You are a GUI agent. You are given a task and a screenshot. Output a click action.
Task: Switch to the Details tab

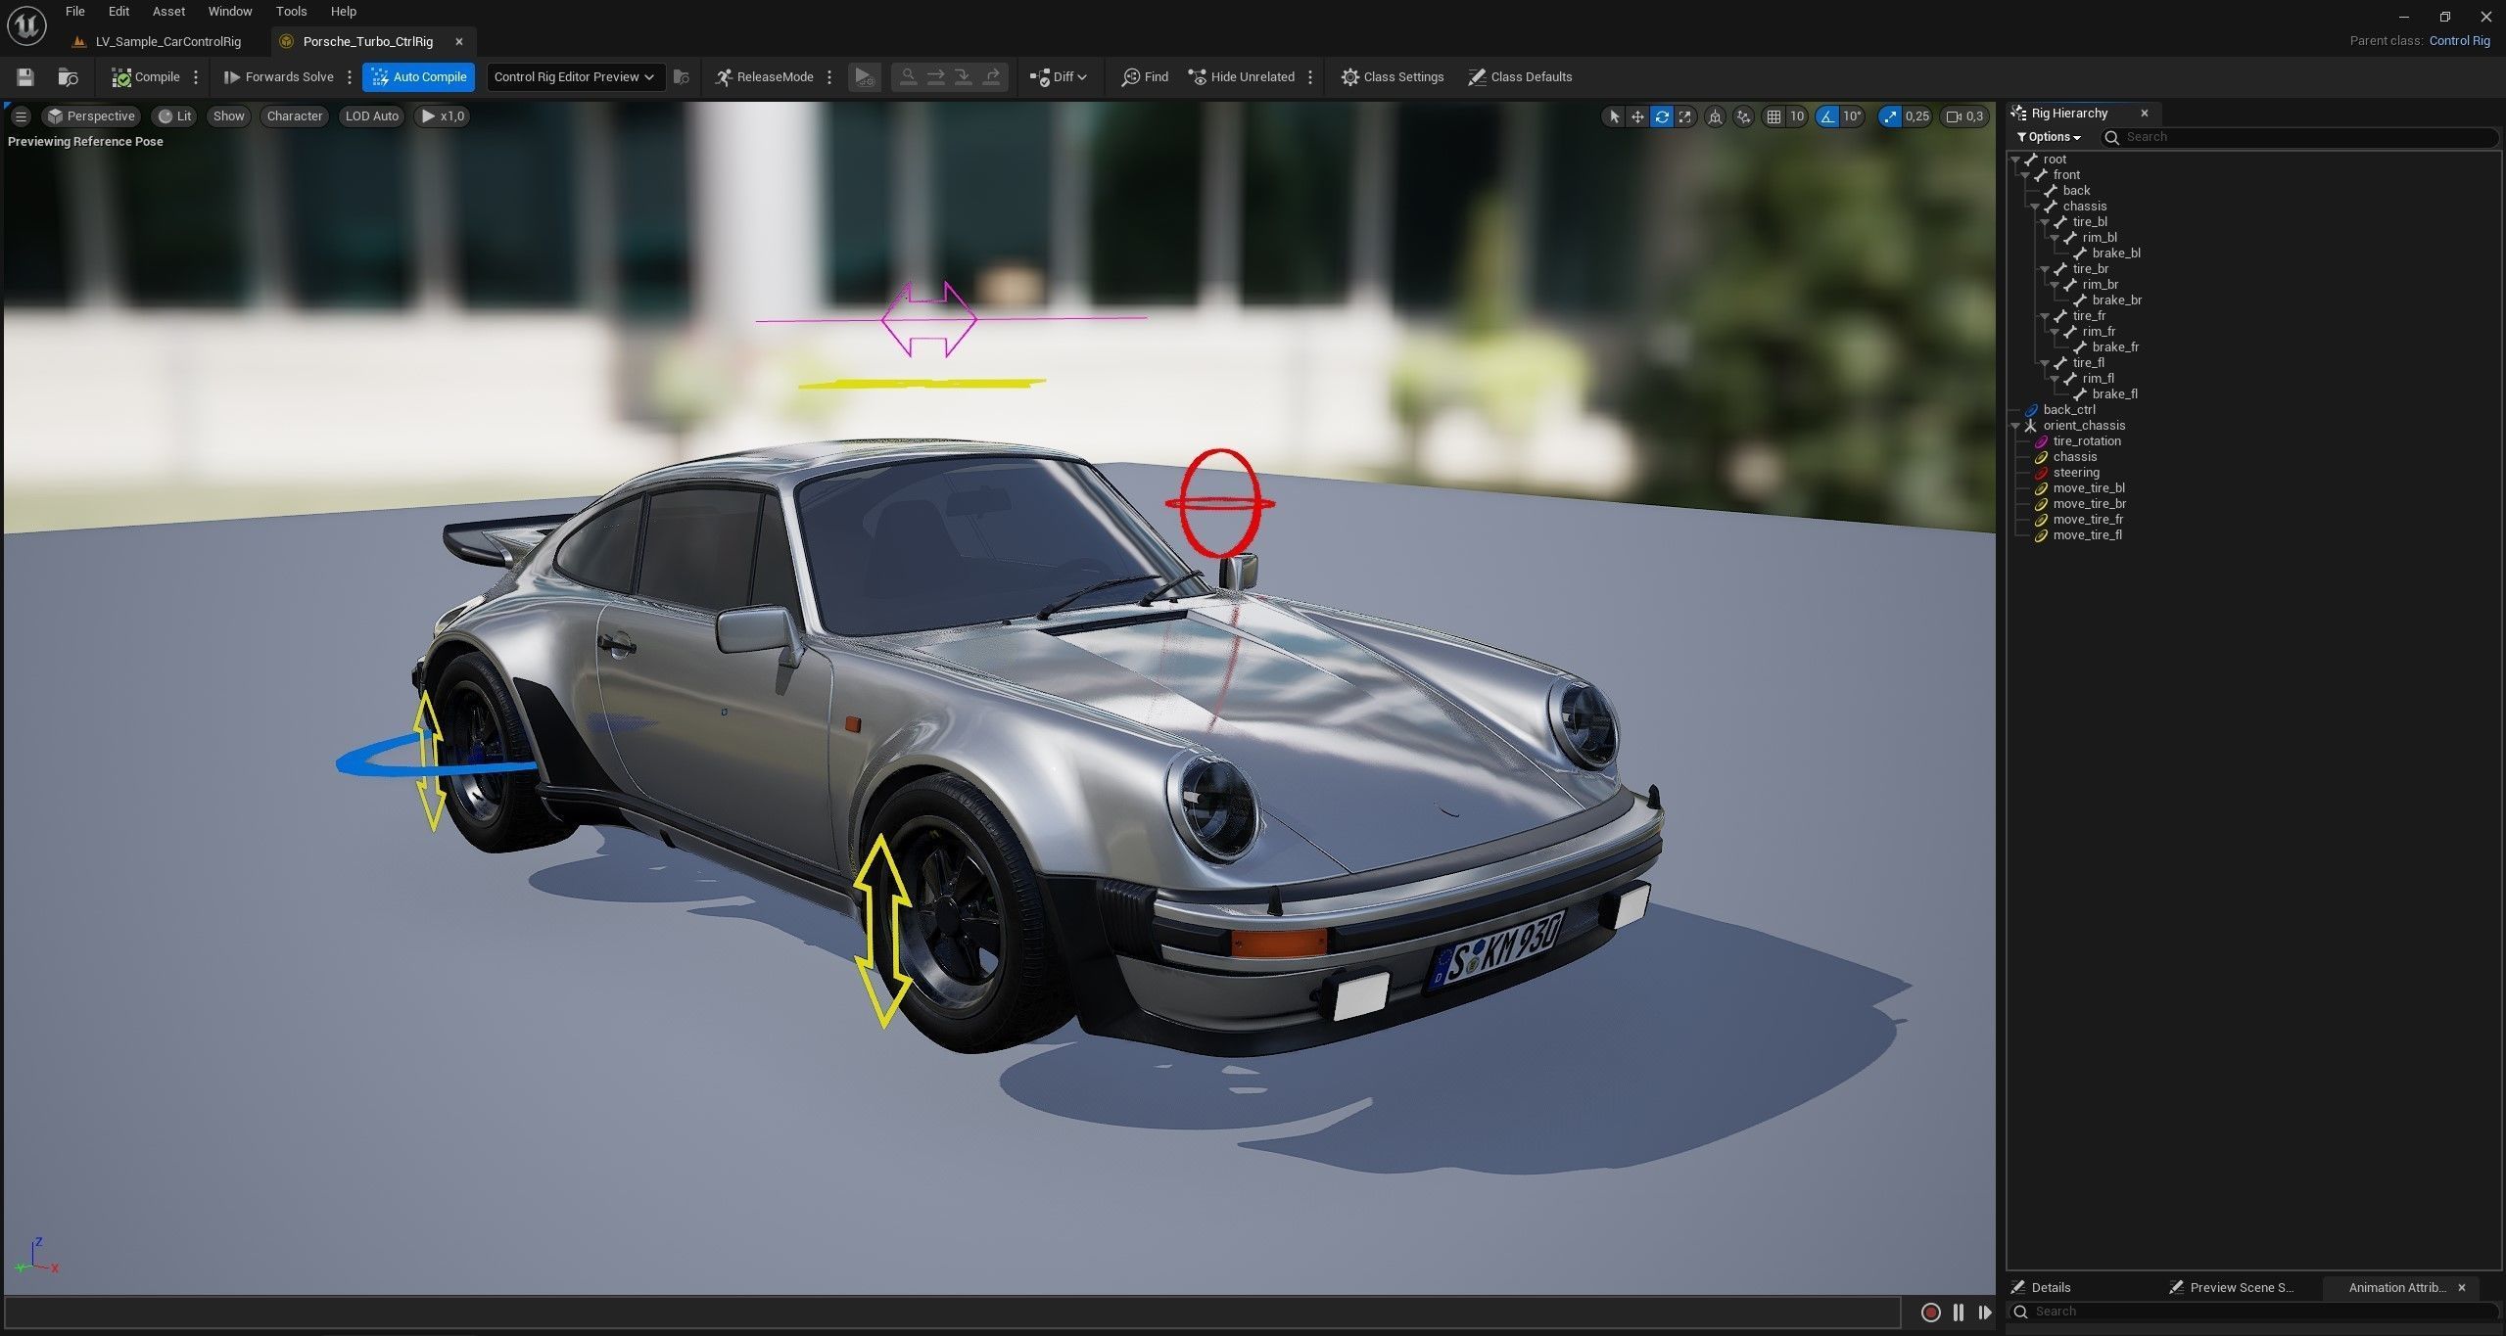[x=2041, y=1287]
